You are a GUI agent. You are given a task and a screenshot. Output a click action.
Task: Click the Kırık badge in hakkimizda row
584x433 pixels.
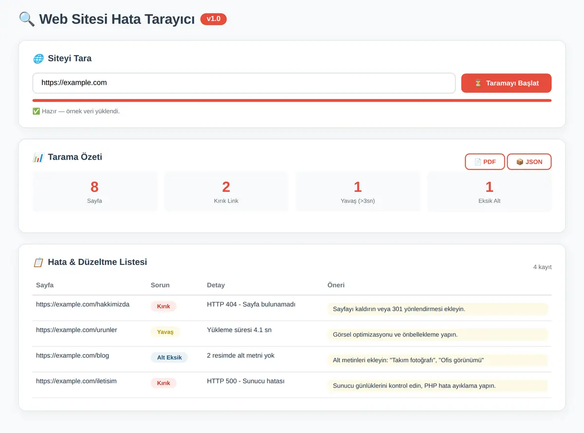click(x=164, y=306)
